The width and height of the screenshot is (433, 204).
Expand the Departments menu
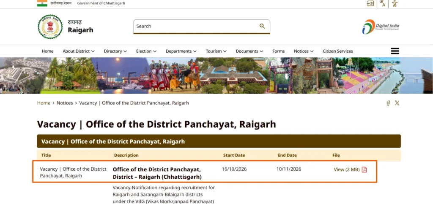(x=181, y=51)
